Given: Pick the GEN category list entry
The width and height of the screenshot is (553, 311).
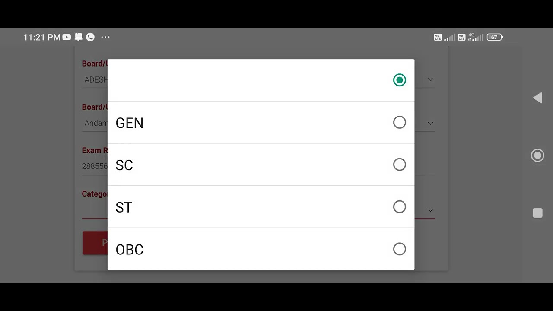Looking at the screenshot, I should (261, 122).
